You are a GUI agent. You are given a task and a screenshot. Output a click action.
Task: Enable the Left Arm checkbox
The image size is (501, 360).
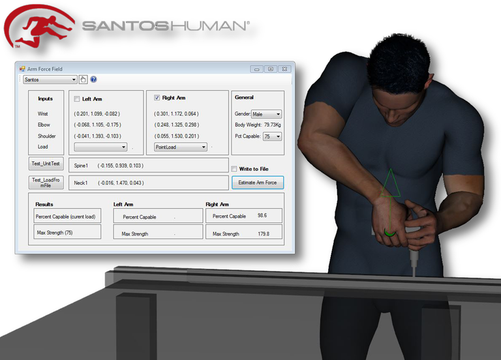(77, 98)
